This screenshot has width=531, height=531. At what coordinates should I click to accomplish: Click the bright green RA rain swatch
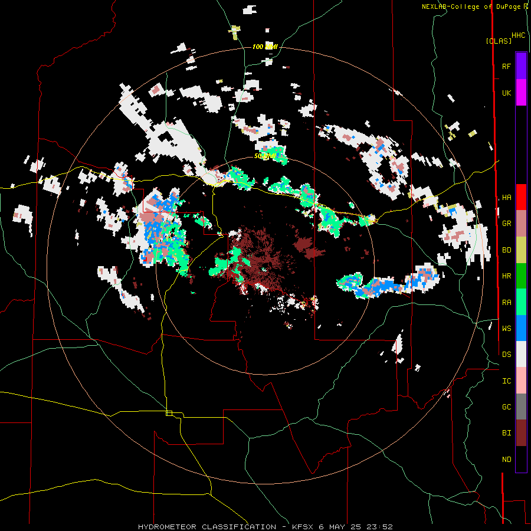(x=521, y=302)
